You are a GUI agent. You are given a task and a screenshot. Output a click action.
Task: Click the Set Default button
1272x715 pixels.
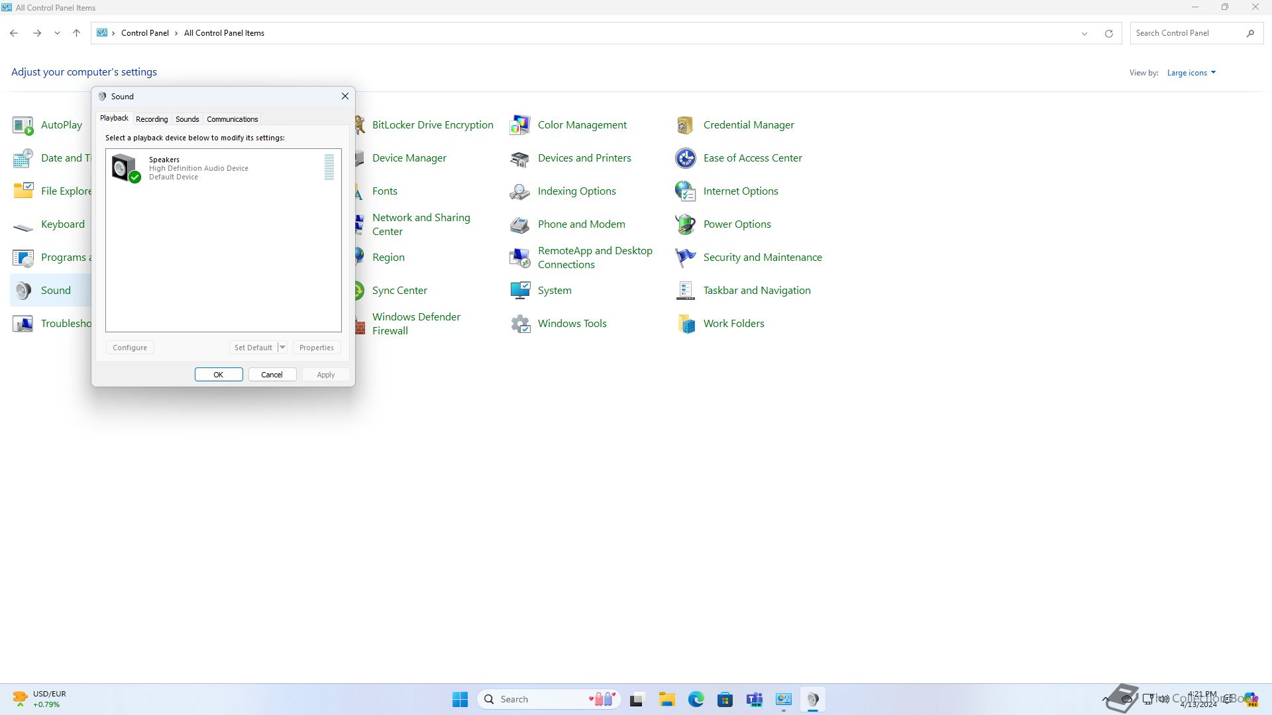coord(253,348)
